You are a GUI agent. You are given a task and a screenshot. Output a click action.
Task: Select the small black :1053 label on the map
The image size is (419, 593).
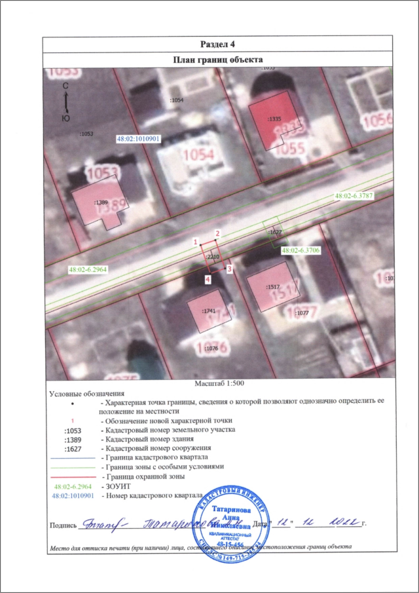[86, 134]
